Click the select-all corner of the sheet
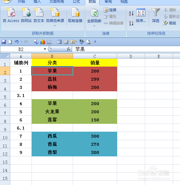180x185 pixels. (x=5, y=56)
